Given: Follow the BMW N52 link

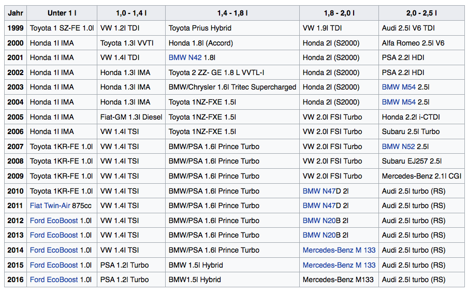Looking at the screenshot, I should click(x=399, y=146).
